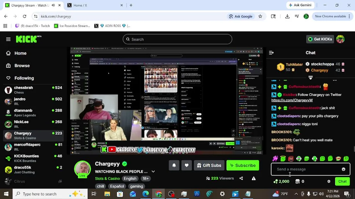Viewport: 355px width, 199px height.
Task: Send message with Chat button
Action: pos(342,182)
